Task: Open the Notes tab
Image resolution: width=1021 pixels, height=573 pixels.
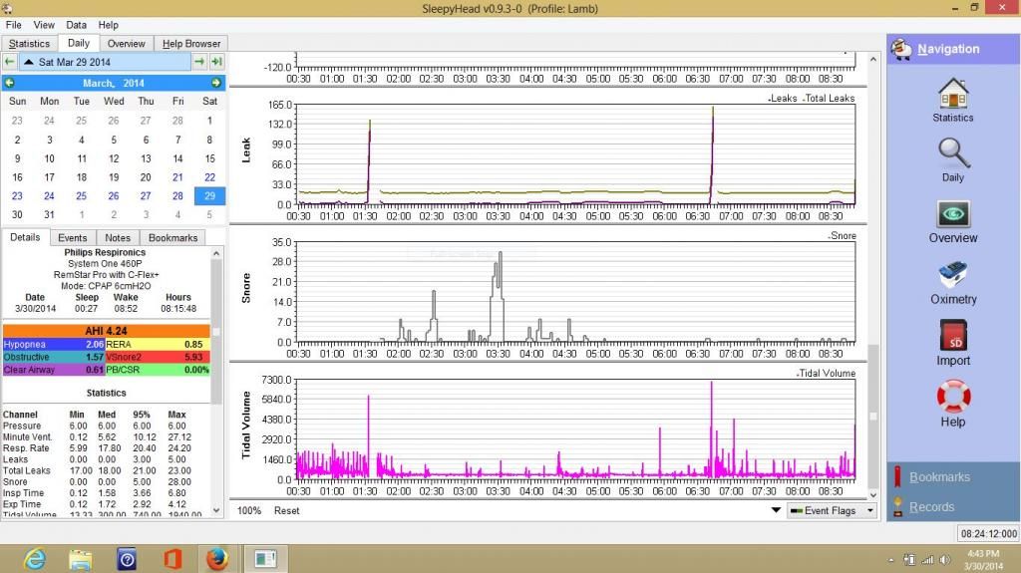Action: click(118, 237)
